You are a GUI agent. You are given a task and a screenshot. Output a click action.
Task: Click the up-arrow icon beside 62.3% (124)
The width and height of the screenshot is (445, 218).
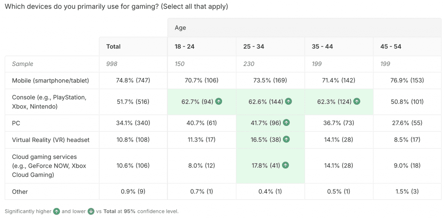(357, 102)
